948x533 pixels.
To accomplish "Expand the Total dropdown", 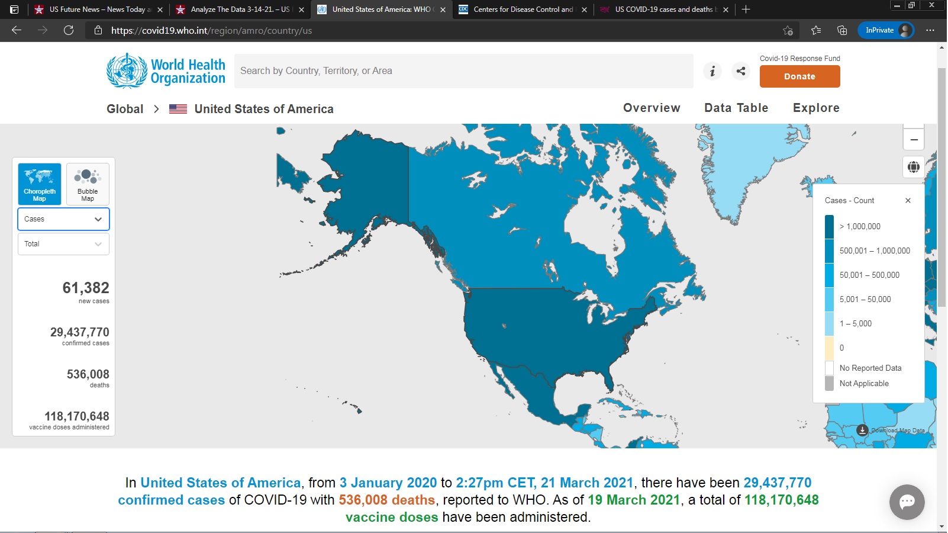I will pyautogui.click(x=63, y=244).
